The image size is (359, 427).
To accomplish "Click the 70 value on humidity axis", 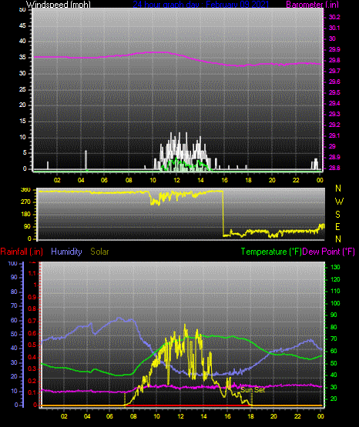I will coord(14,305).
